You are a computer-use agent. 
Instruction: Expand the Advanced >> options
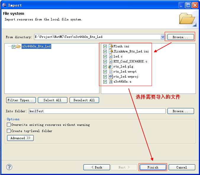[20, 138]
